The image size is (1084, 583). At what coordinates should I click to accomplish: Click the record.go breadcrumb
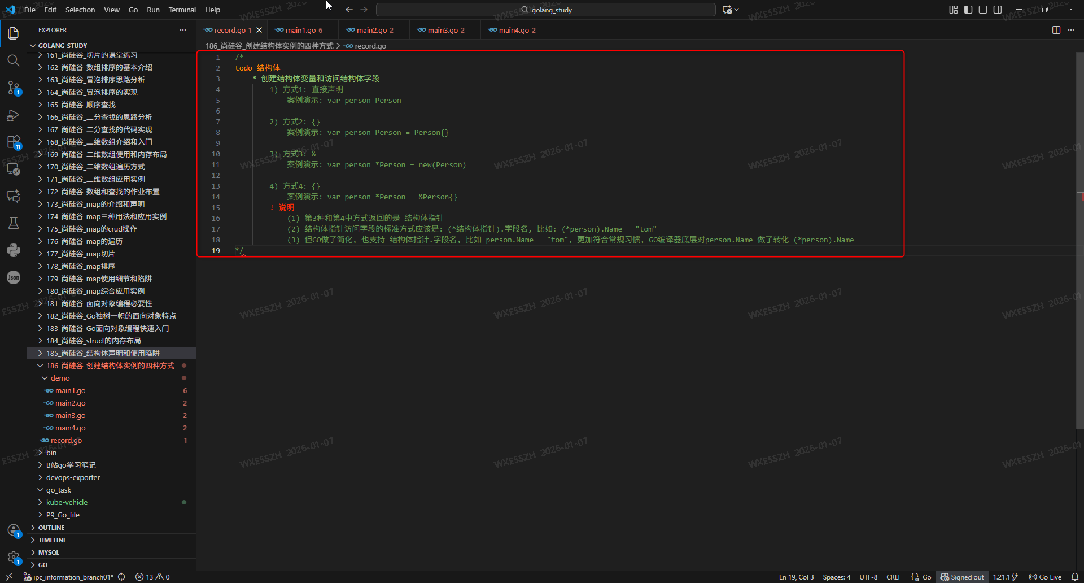click(366, 46)
